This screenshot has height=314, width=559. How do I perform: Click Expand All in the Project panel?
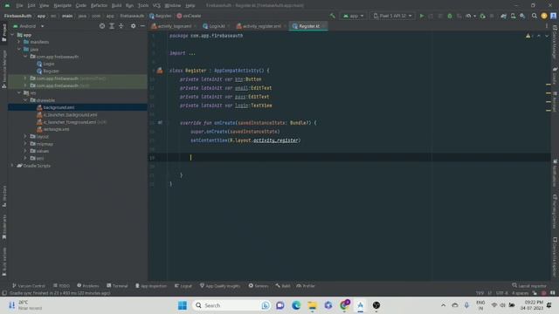112,26
